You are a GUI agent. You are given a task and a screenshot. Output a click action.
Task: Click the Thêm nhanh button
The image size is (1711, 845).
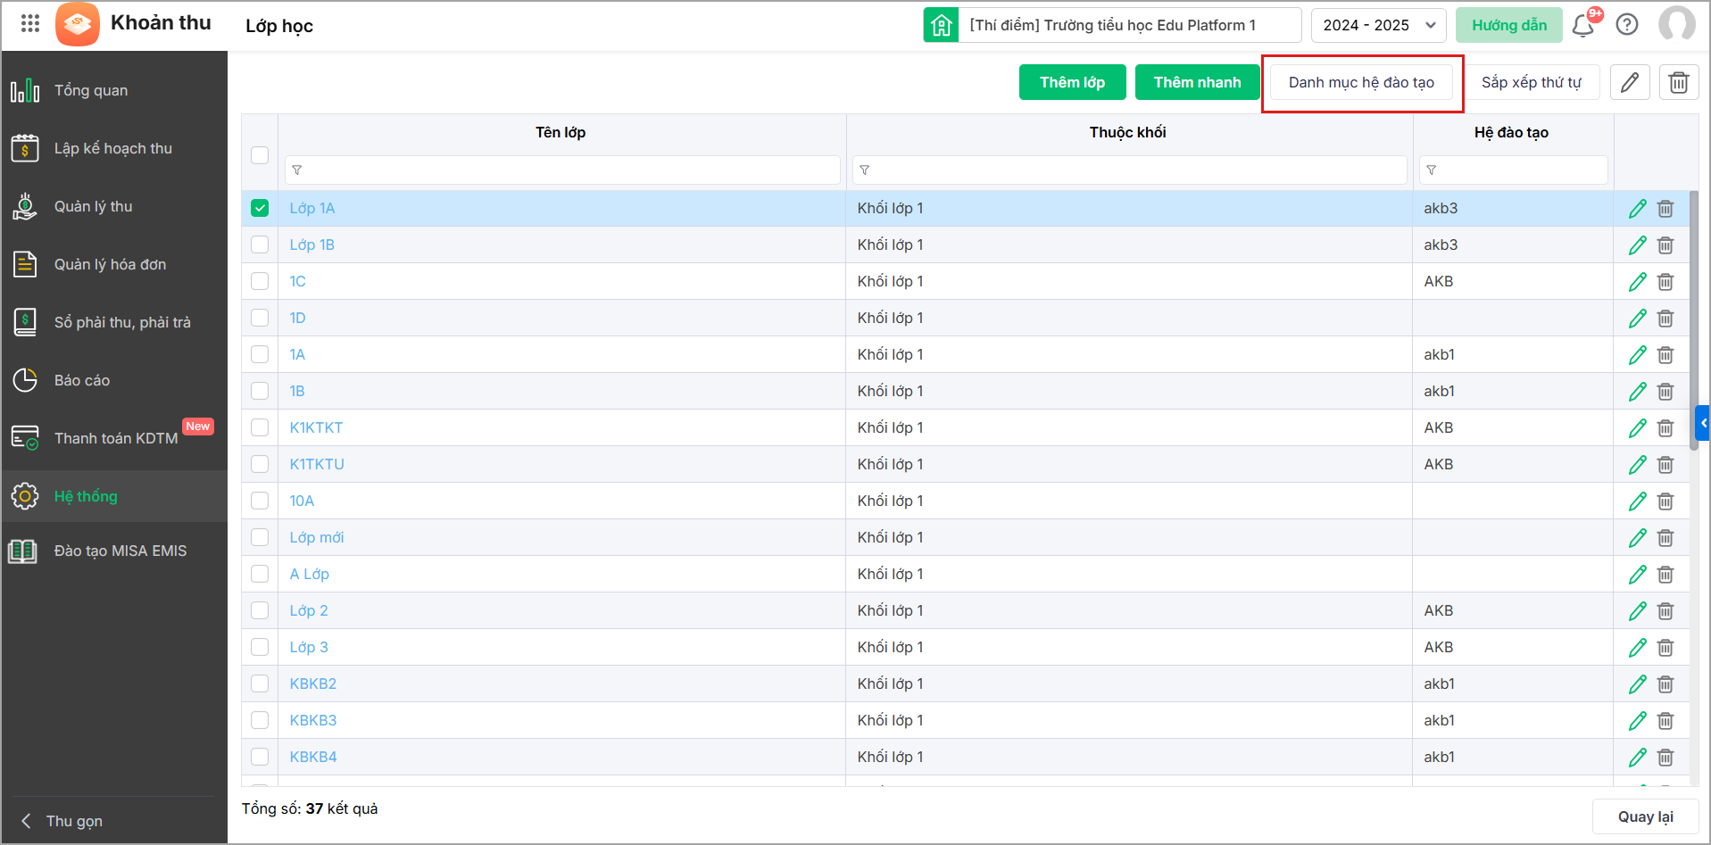(x=1197, y=82)
